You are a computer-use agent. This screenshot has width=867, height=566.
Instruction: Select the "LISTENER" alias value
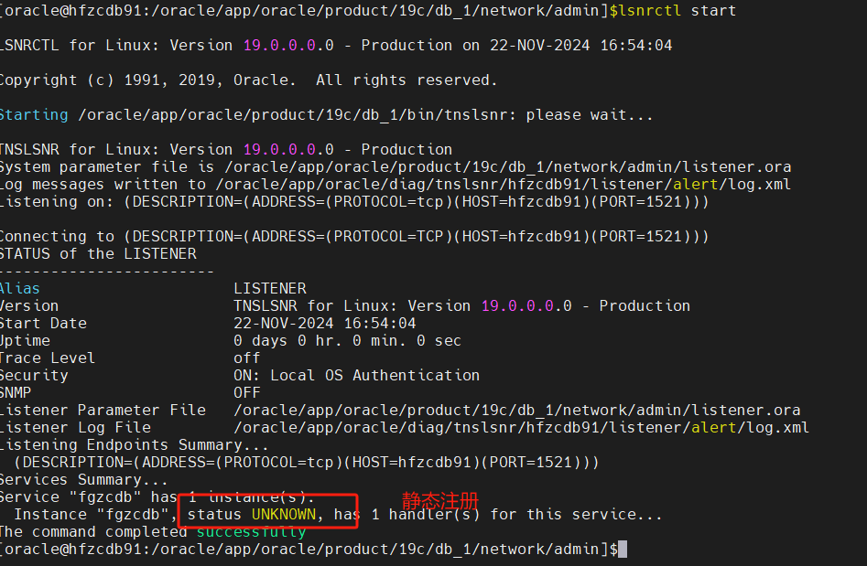(x=270, y=289)
